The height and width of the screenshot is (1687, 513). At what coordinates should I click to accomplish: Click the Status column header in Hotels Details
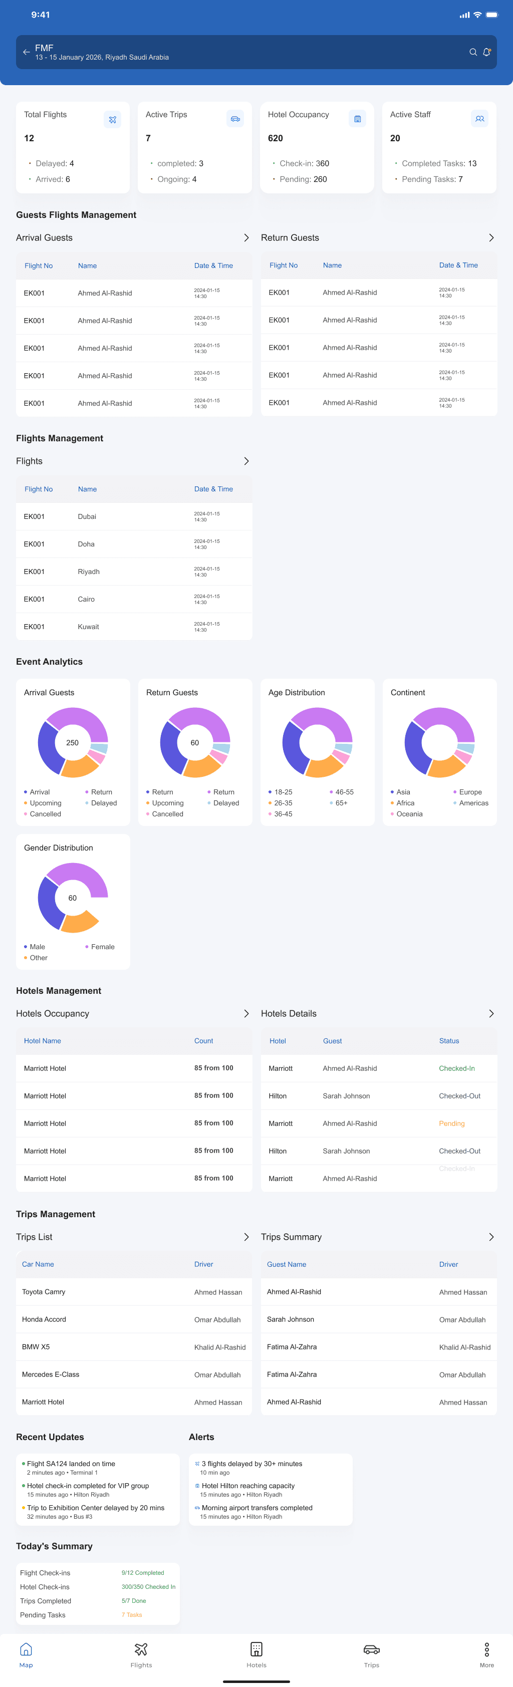(x=449, y=1041)
